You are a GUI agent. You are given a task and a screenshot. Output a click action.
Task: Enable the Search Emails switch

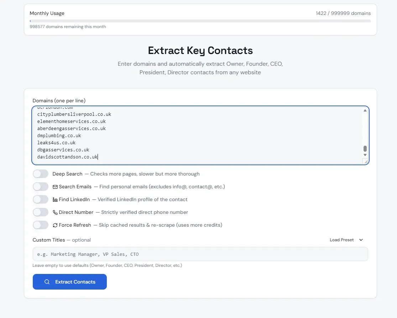41,187
